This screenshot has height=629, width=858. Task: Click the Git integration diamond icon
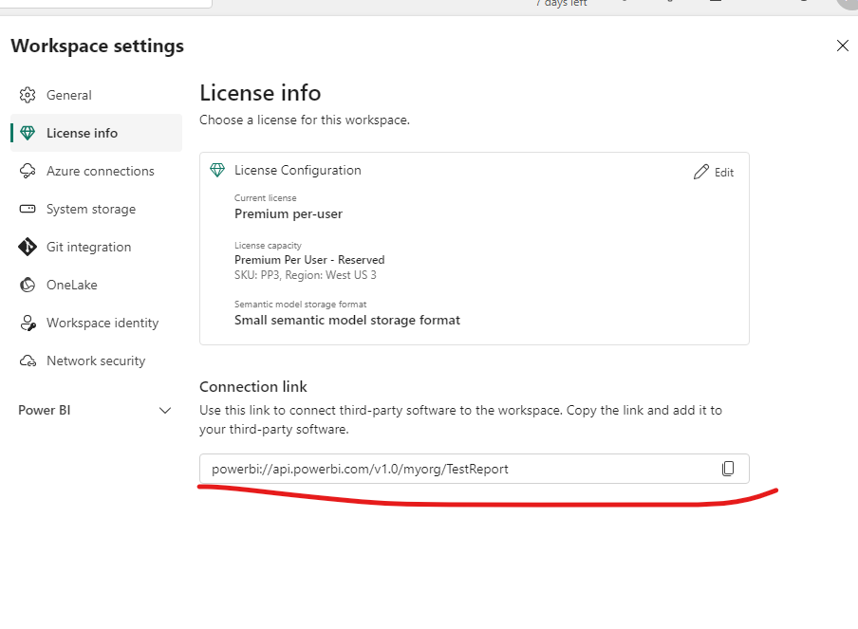pyautogui.click(x=28, y=247)
